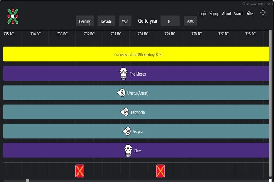Screen dimensions: 274x182
Task: Expand Overview of the 8th century BCE bar
Action: click(138, 55)
